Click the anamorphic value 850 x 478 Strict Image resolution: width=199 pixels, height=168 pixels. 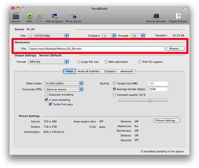(54, 132)
